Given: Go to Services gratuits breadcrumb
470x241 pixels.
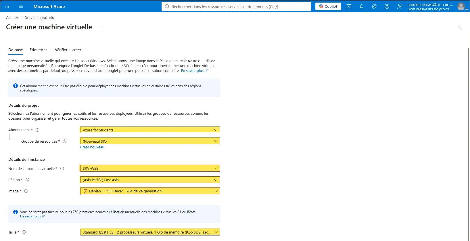Looking at the screenshot, I should click(x=39, y=18).
